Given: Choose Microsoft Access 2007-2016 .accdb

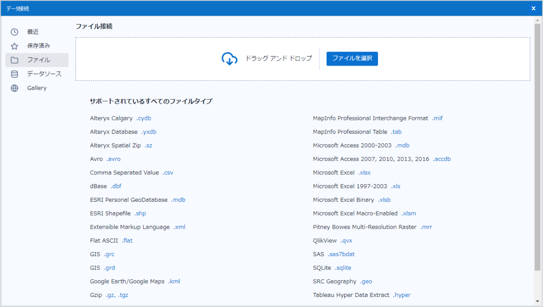Looking at the screenshot, I should (382, 159).
